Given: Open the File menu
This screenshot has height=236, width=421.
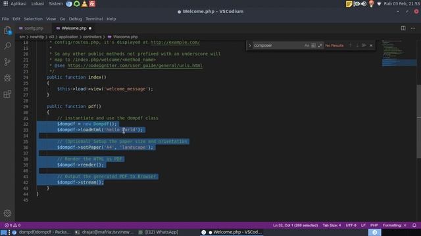Looking at the screenshot, I should coord(5,19).
